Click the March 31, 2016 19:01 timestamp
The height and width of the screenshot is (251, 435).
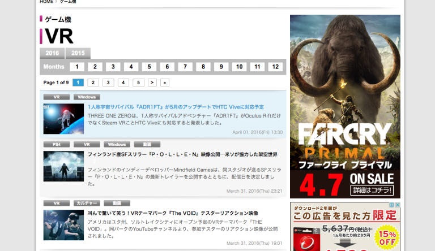(254, 243)
